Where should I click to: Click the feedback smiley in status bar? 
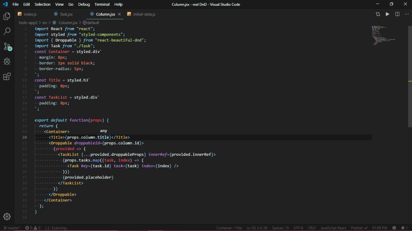pos(394,228)
